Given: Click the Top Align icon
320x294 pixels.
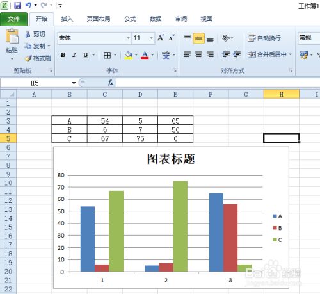Looking at the screenshot, I should 188,38.
